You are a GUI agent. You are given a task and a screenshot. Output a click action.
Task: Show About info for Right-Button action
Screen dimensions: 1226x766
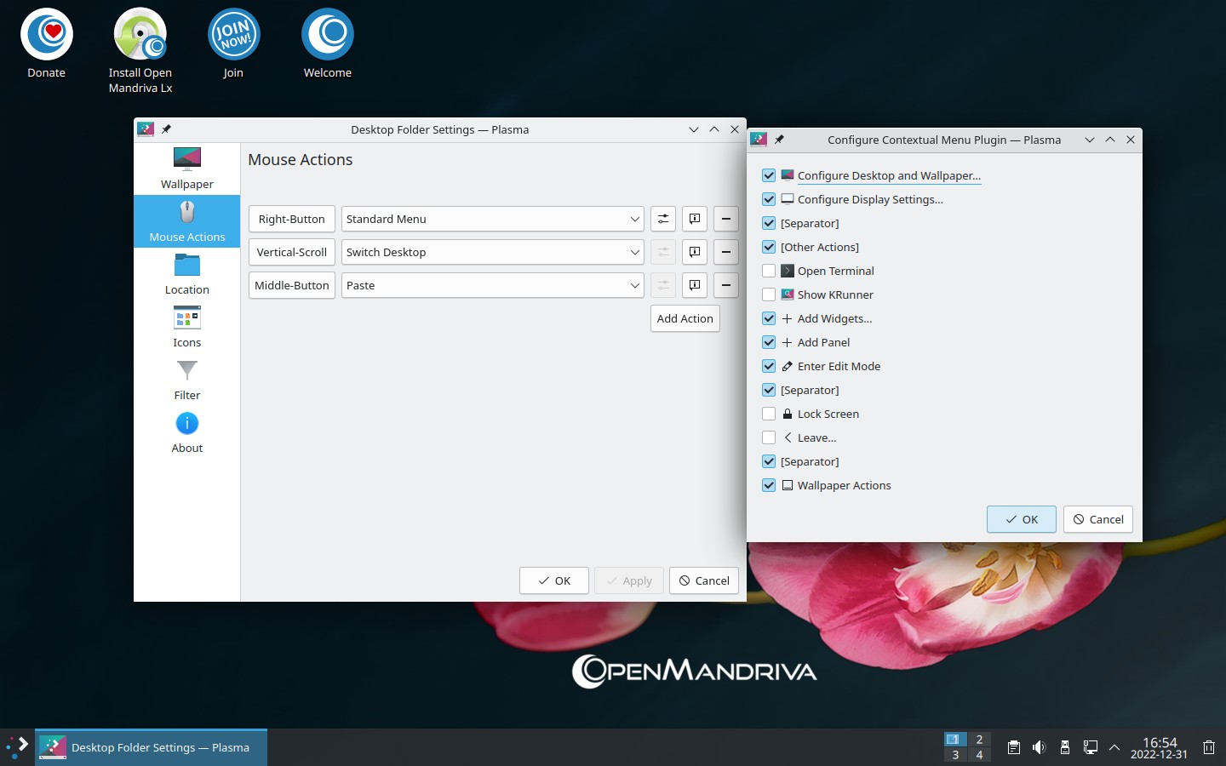pos(695,219)
